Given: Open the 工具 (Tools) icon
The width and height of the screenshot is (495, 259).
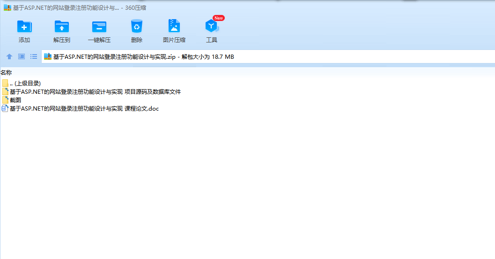Looking at the screenshot, I should click(212, 26).
